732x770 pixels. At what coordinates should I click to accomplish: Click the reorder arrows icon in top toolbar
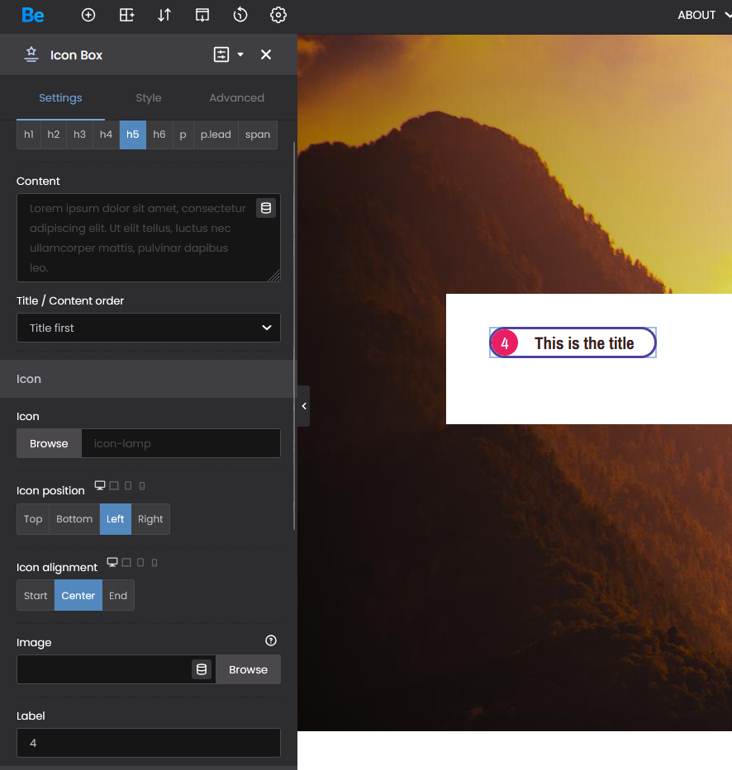coord(164,15)
